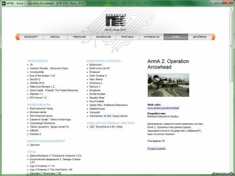Click the vertical scrollbar thumb

[x=231, y=46]
